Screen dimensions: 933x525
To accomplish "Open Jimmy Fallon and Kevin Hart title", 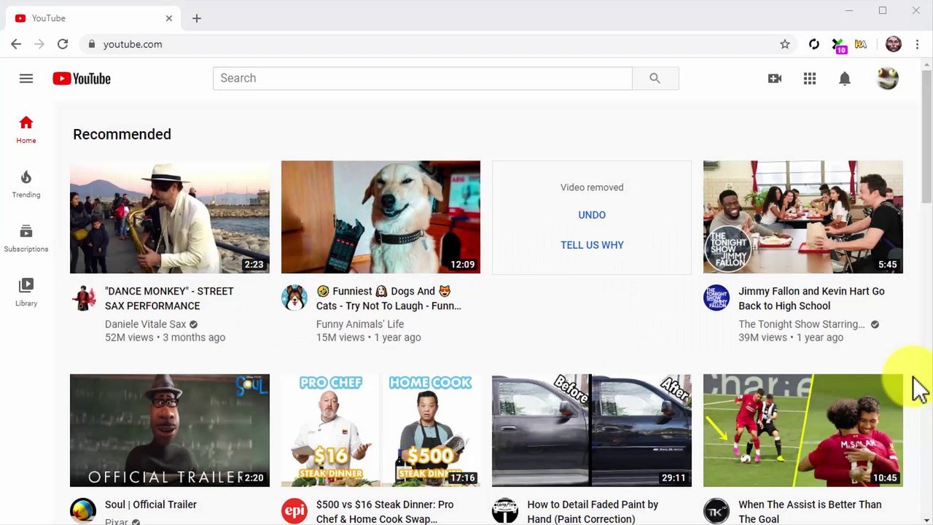I will 811,298.
